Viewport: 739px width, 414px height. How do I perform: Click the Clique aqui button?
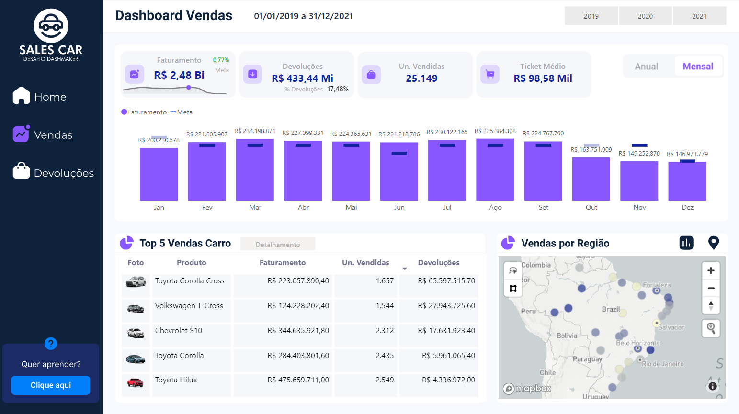coord(51,385)
